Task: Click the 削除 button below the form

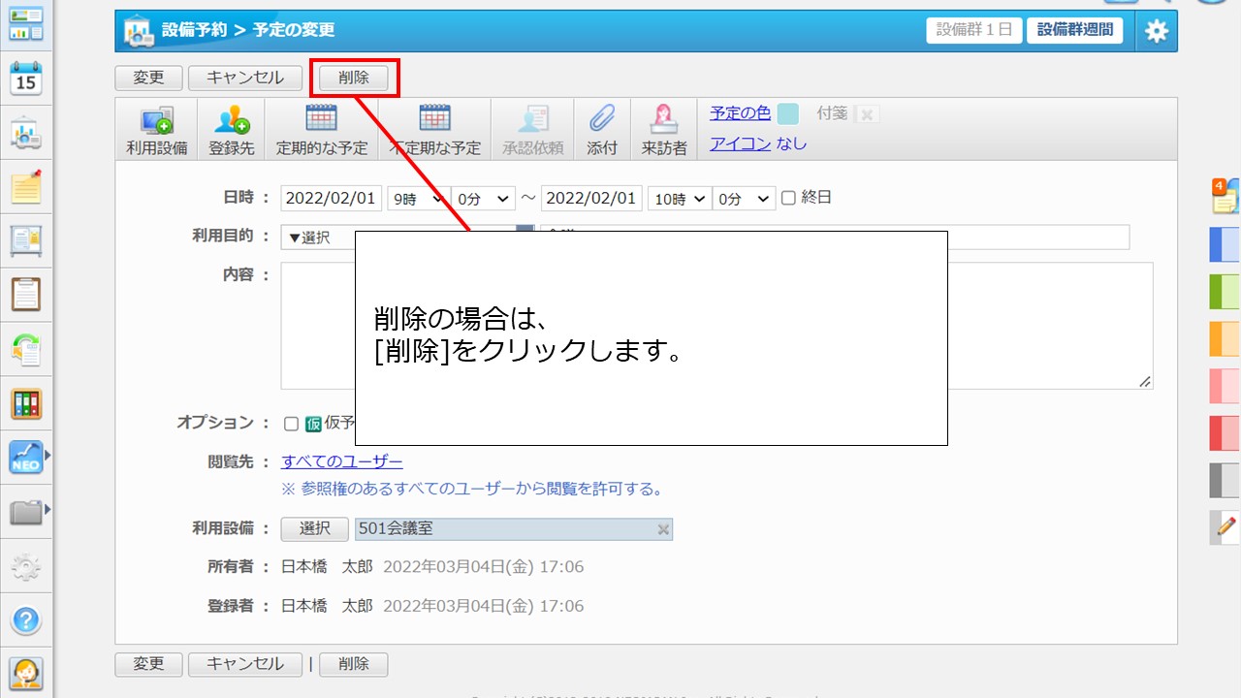Action: (354, 664)
